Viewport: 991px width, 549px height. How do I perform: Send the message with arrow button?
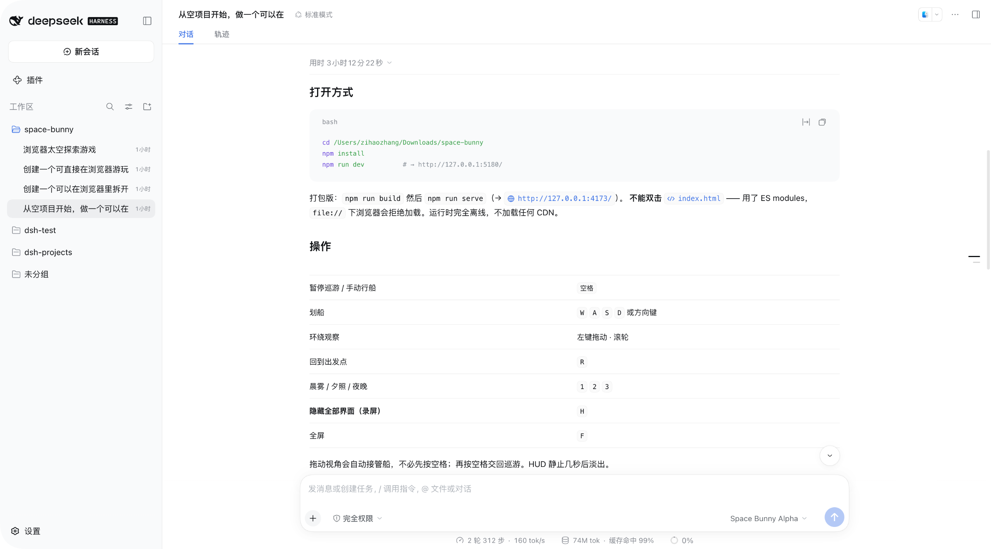[x=834, y=517]
